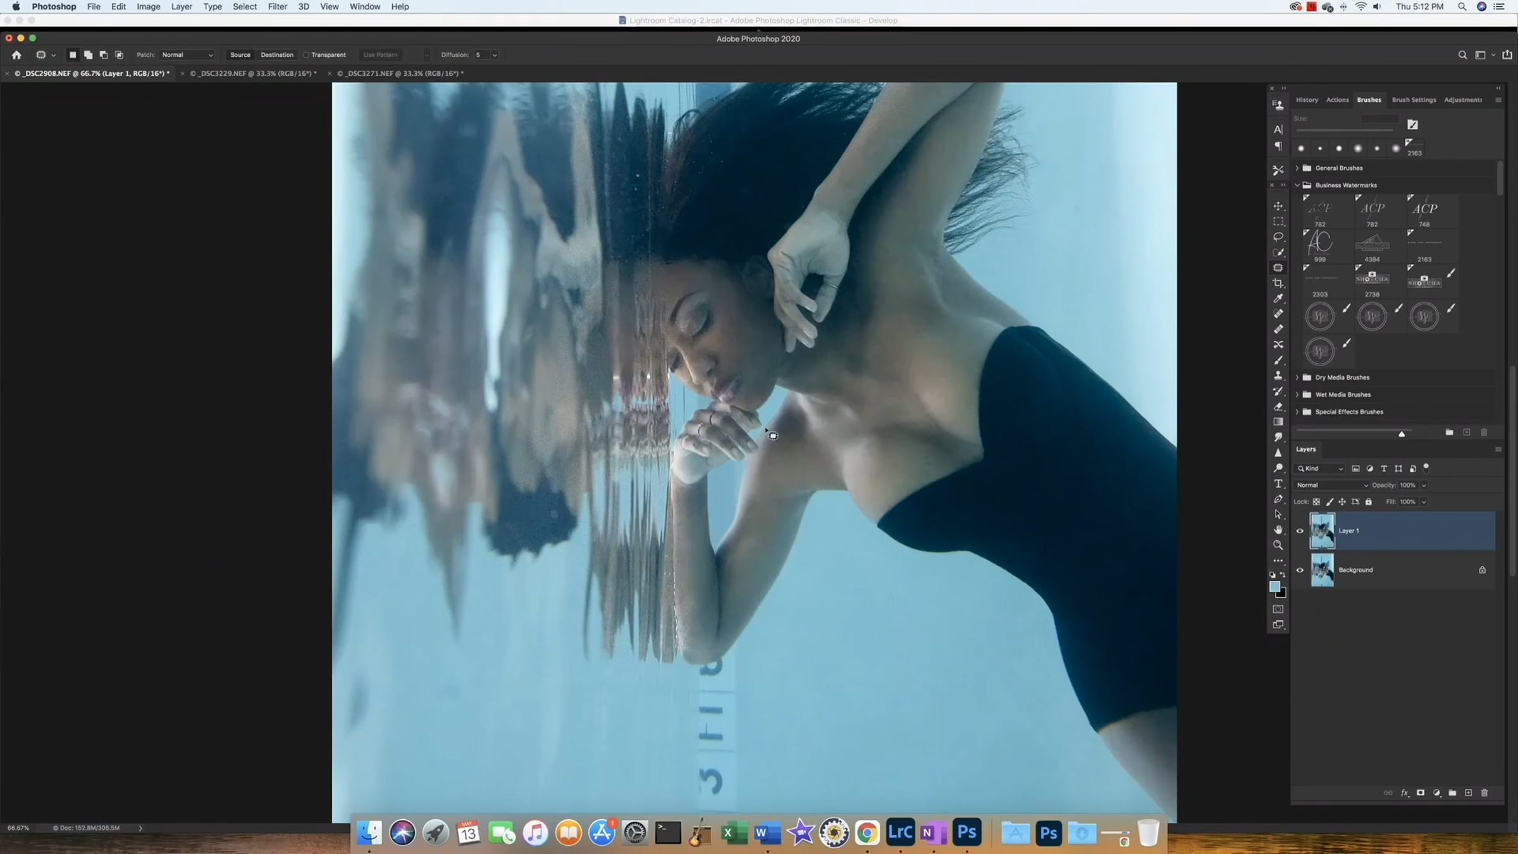Click the Destination button
1518x854 pixels.
tap(276, 55)
